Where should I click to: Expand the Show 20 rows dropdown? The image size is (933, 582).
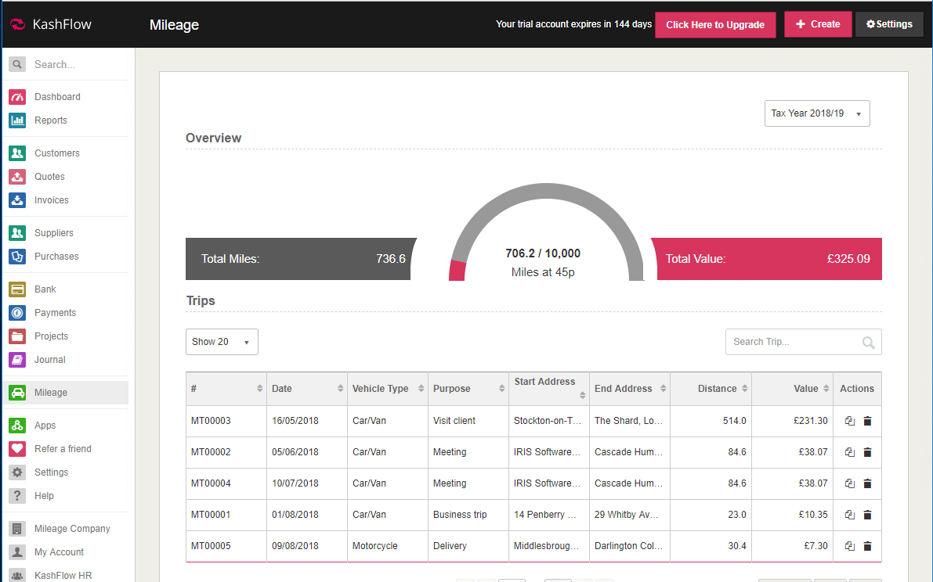221,342
